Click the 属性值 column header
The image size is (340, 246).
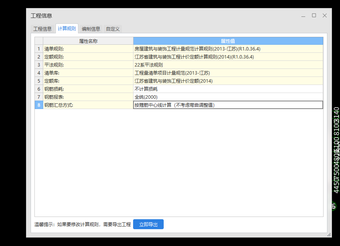coord(228,41)
